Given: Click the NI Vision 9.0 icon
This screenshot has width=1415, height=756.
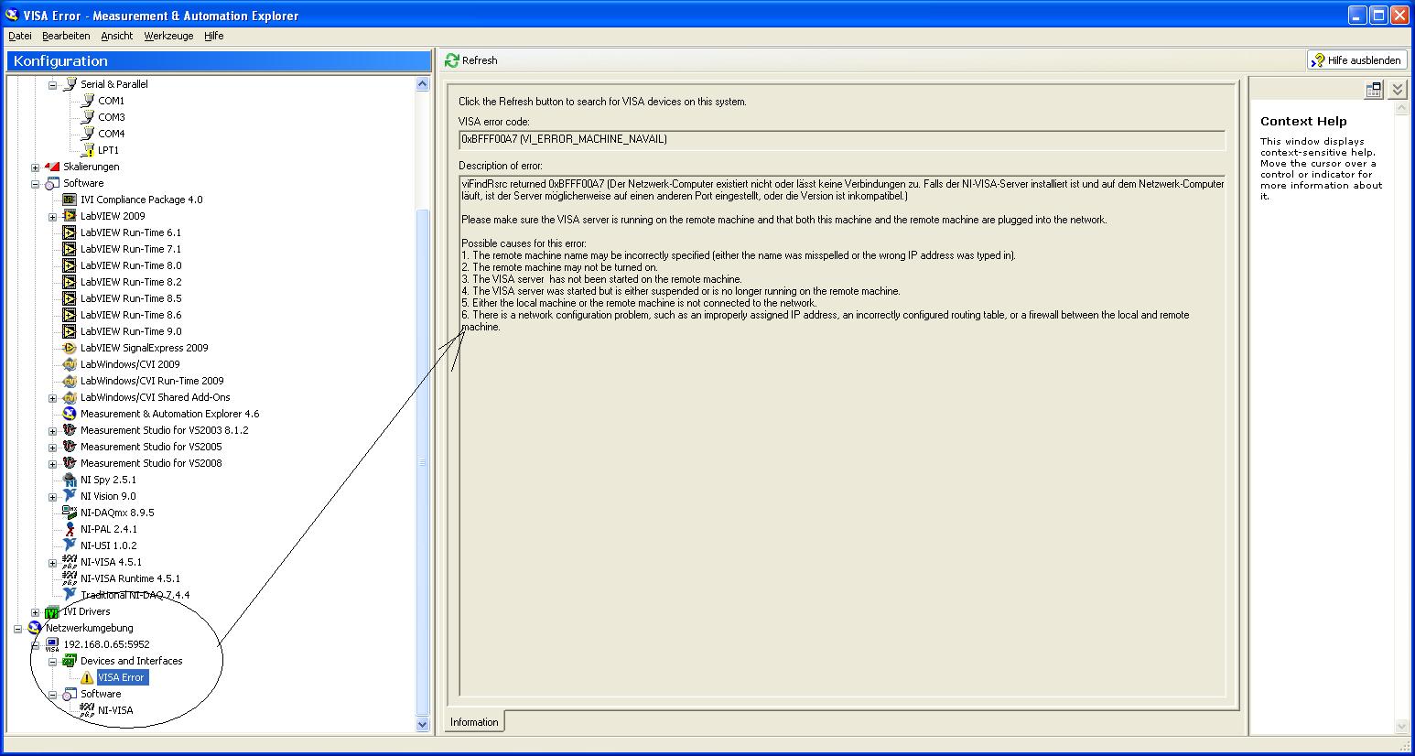Looking at the screenshot, I should tap(70, 496).
